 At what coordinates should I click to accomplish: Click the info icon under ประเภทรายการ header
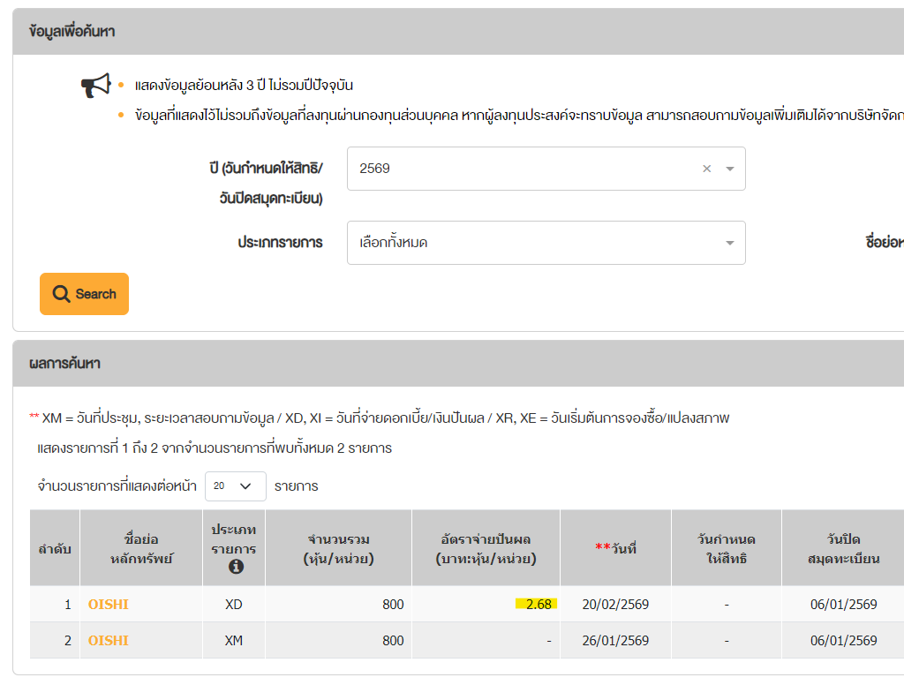click(235, 567)
